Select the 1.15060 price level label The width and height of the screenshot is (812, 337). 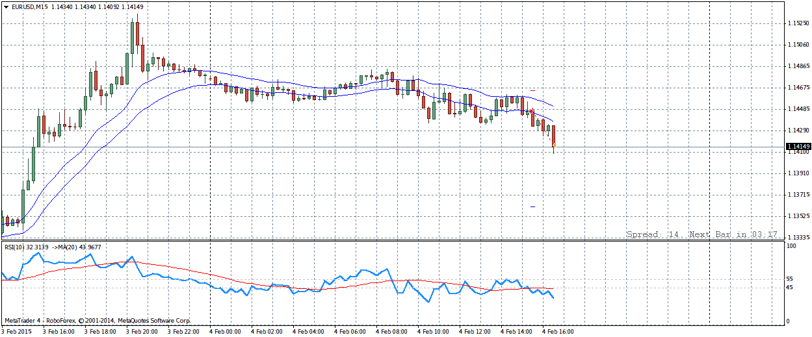coord(798,45)
